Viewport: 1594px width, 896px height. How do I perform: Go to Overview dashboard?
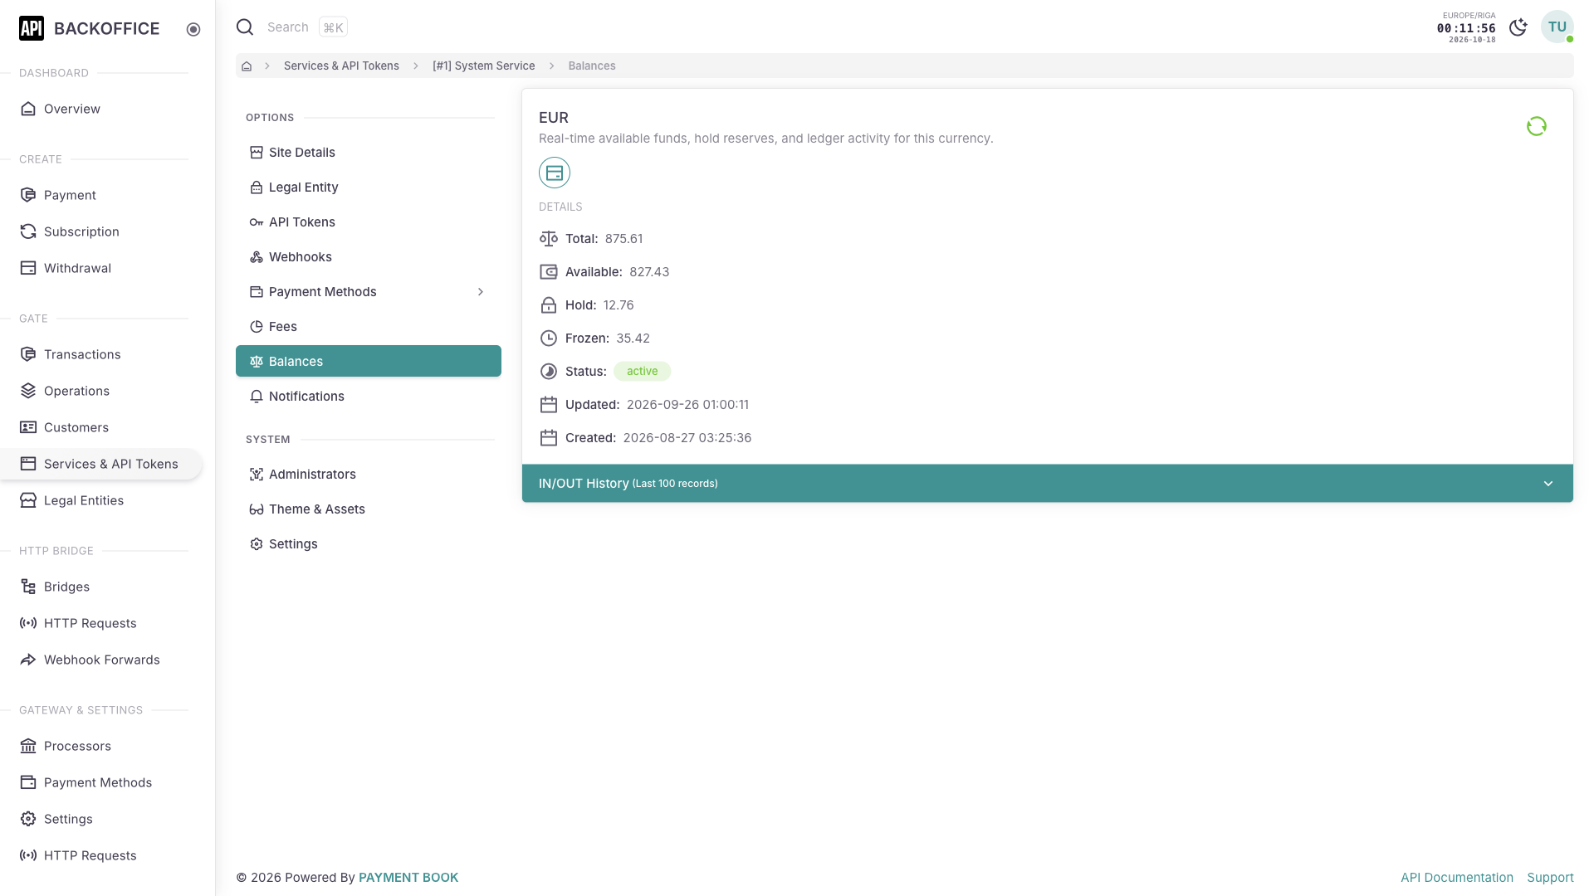point(101,109)
